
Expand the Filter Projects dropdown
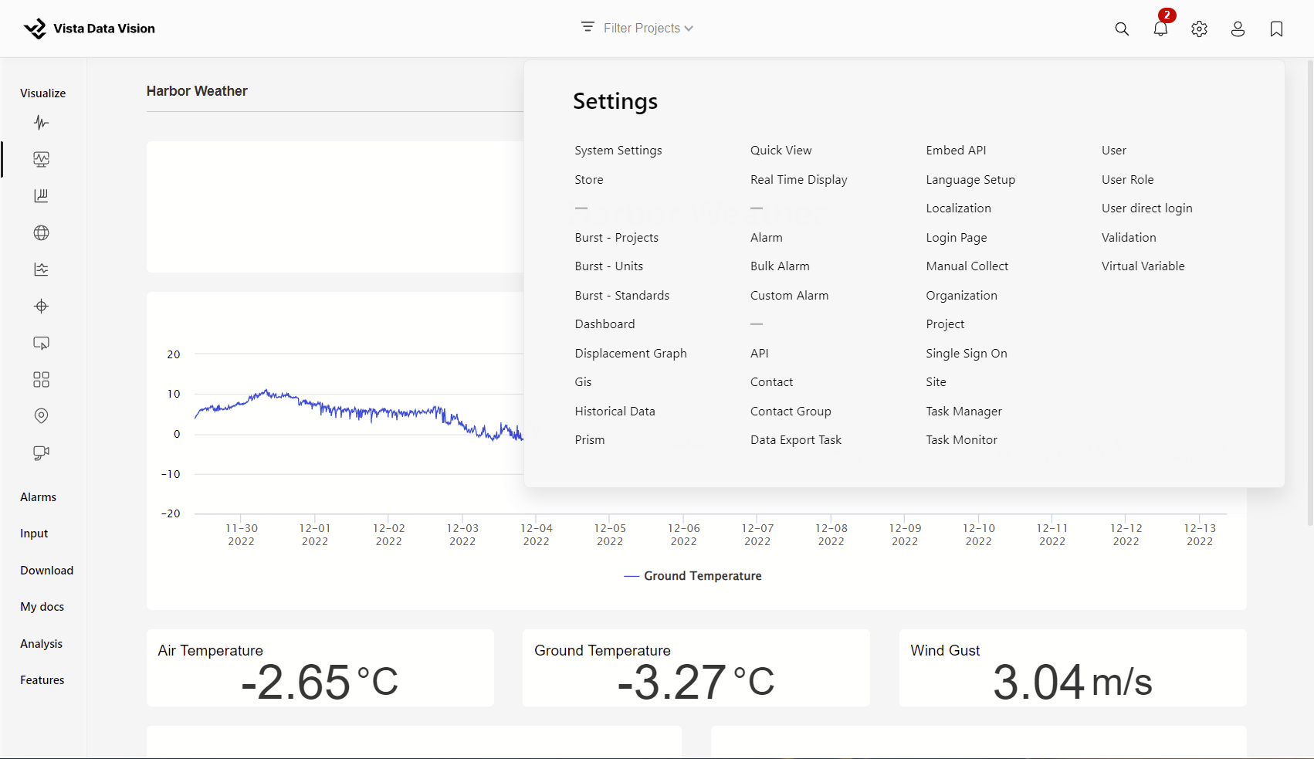[x=649, y=28]
